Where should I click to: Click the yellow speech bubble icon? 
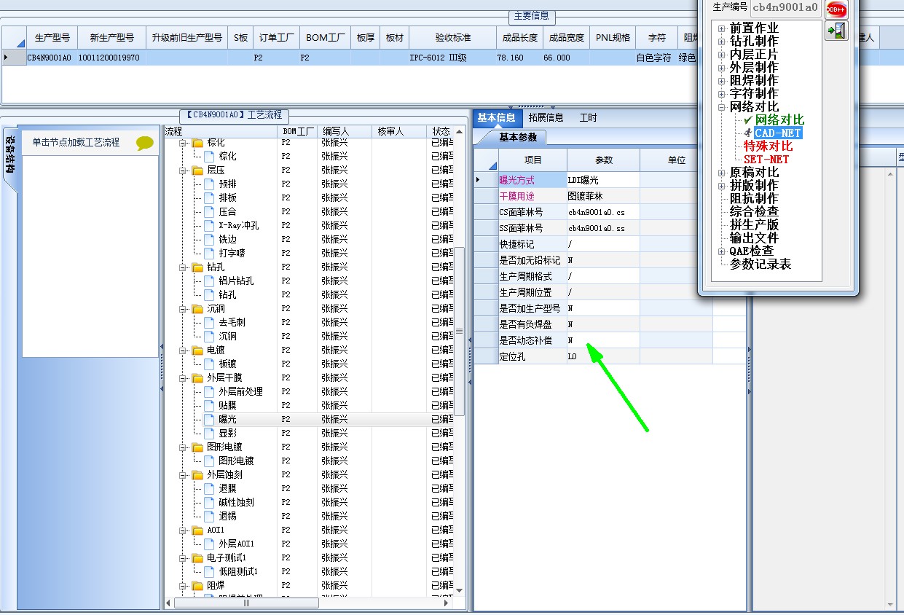click(145, 143)
